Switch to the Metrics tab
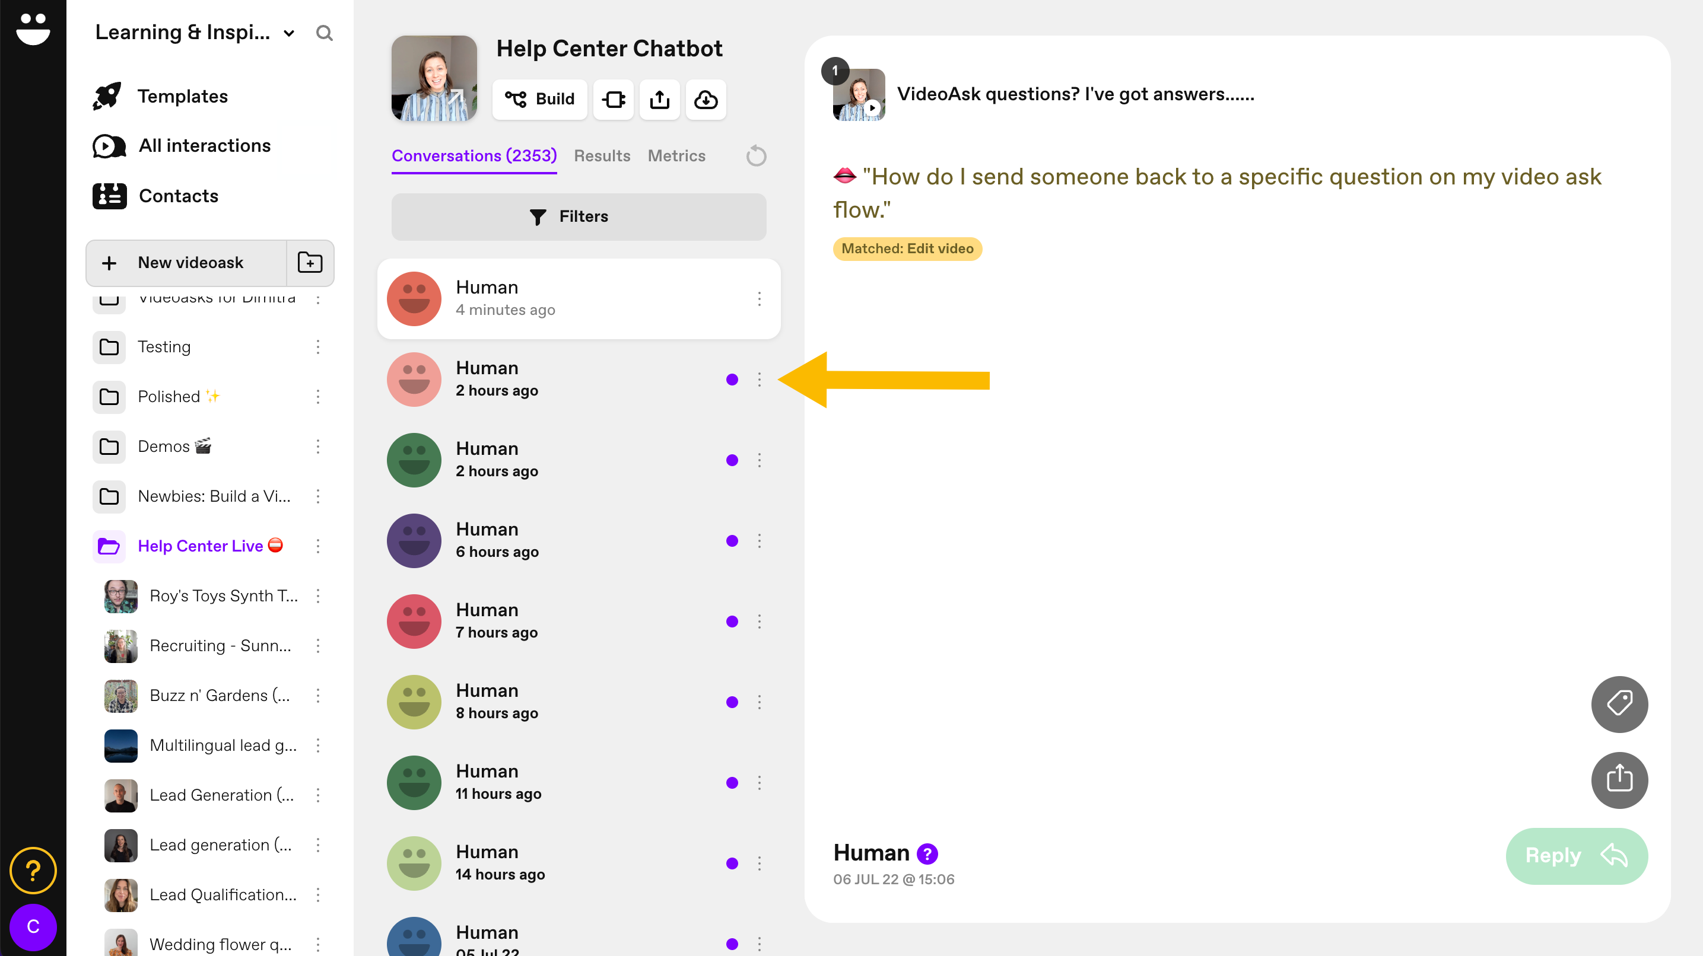The height and width of the screenshot is (956, 1703). click(x=676, y=156)
